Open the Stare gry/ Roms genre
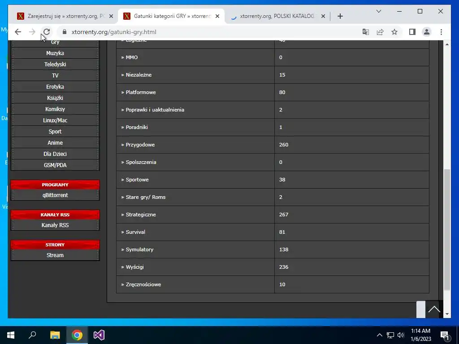459x344 pixels. point(146,197)
